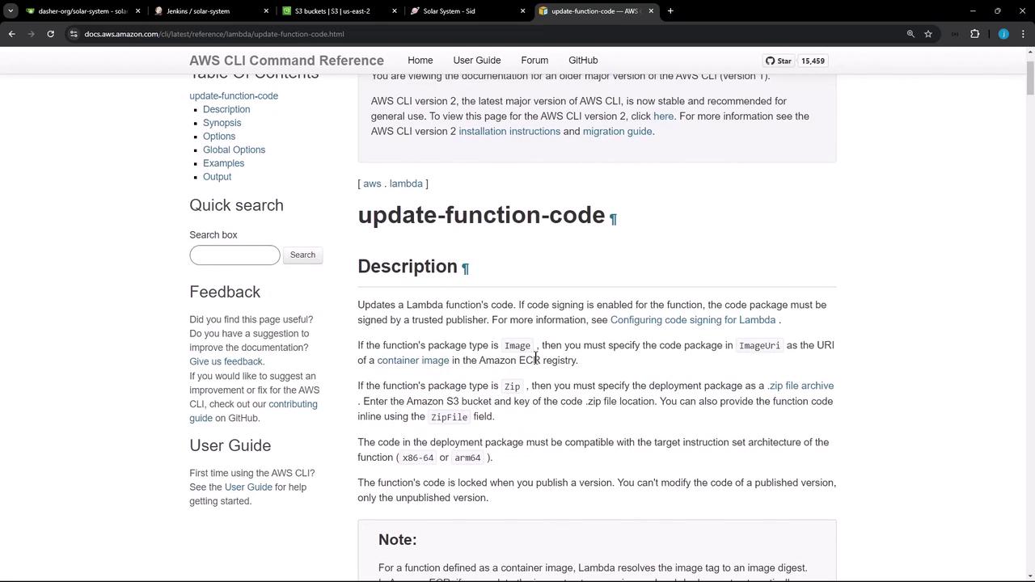This screenshot has width=1035, height=582.
Task: Close the dasher-org/solar-system tab
Action: click(138, 11)
